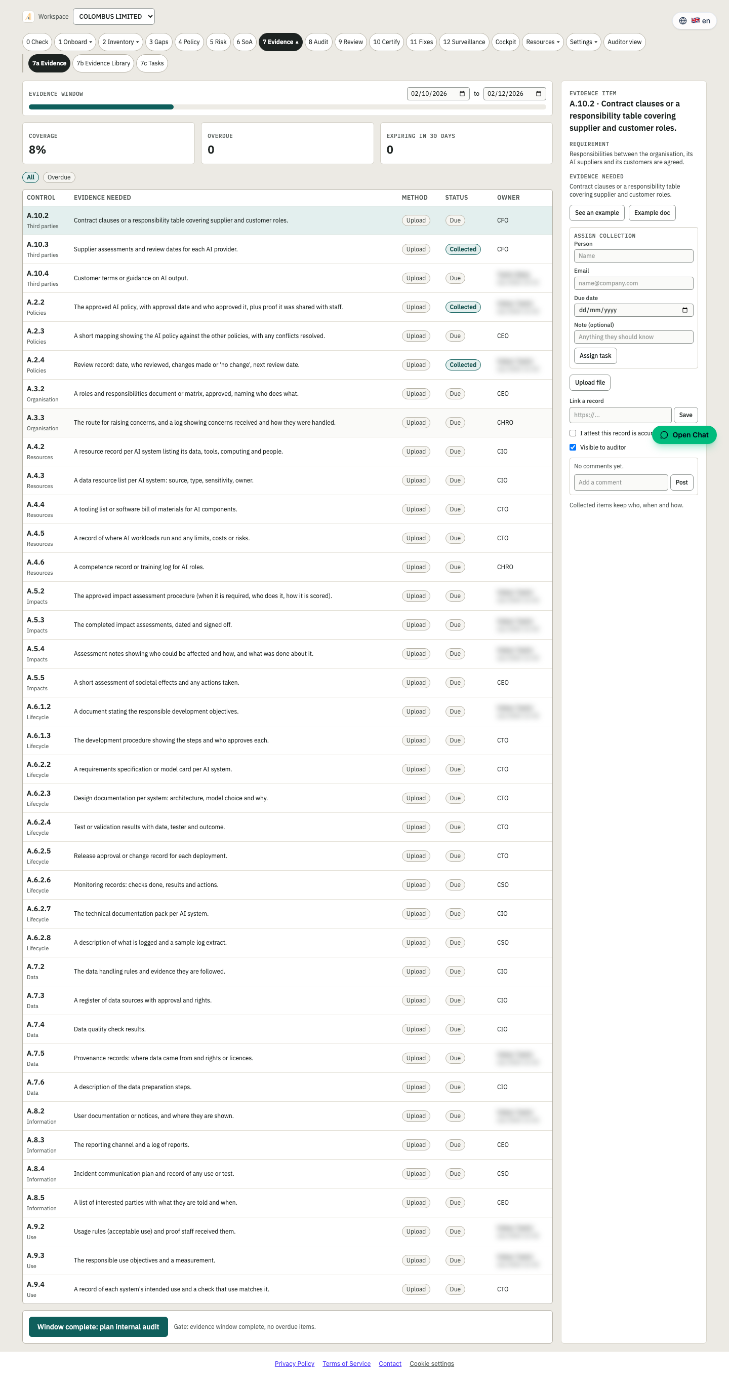Open the Cockpit tab
729x1376 pixels.
[505, 42]
